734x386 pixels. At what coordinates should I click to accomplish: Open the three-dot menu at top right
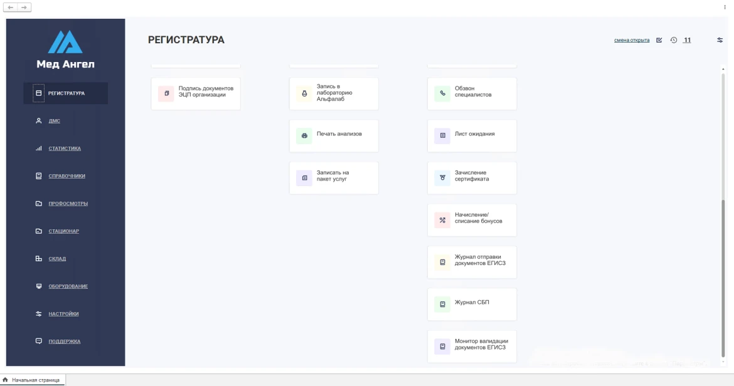725,7
